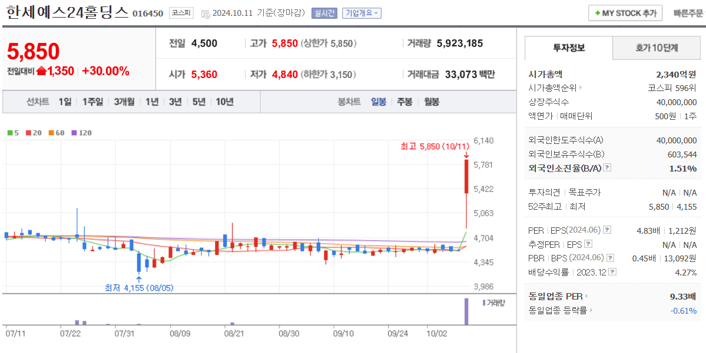Image resolution: width=706 pixels, height=353 pixels.
Task: Click the 동일업종 PER value 9.33배
Action: 683,297
